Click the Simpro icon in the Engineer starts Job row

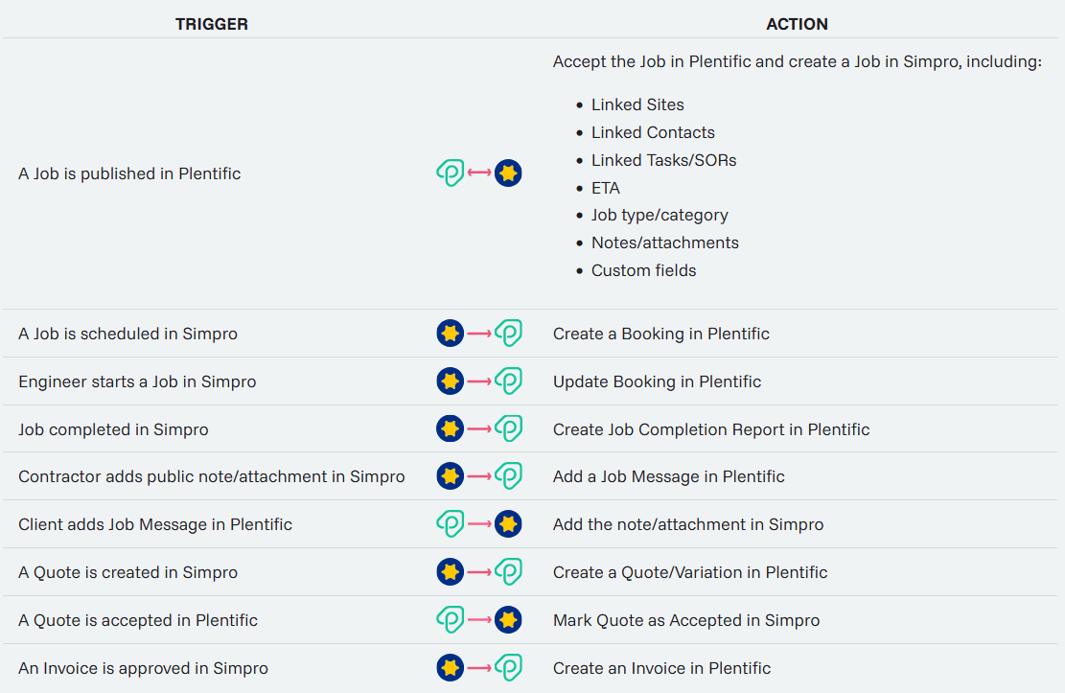pyautogui.click(x=450, y=381)
